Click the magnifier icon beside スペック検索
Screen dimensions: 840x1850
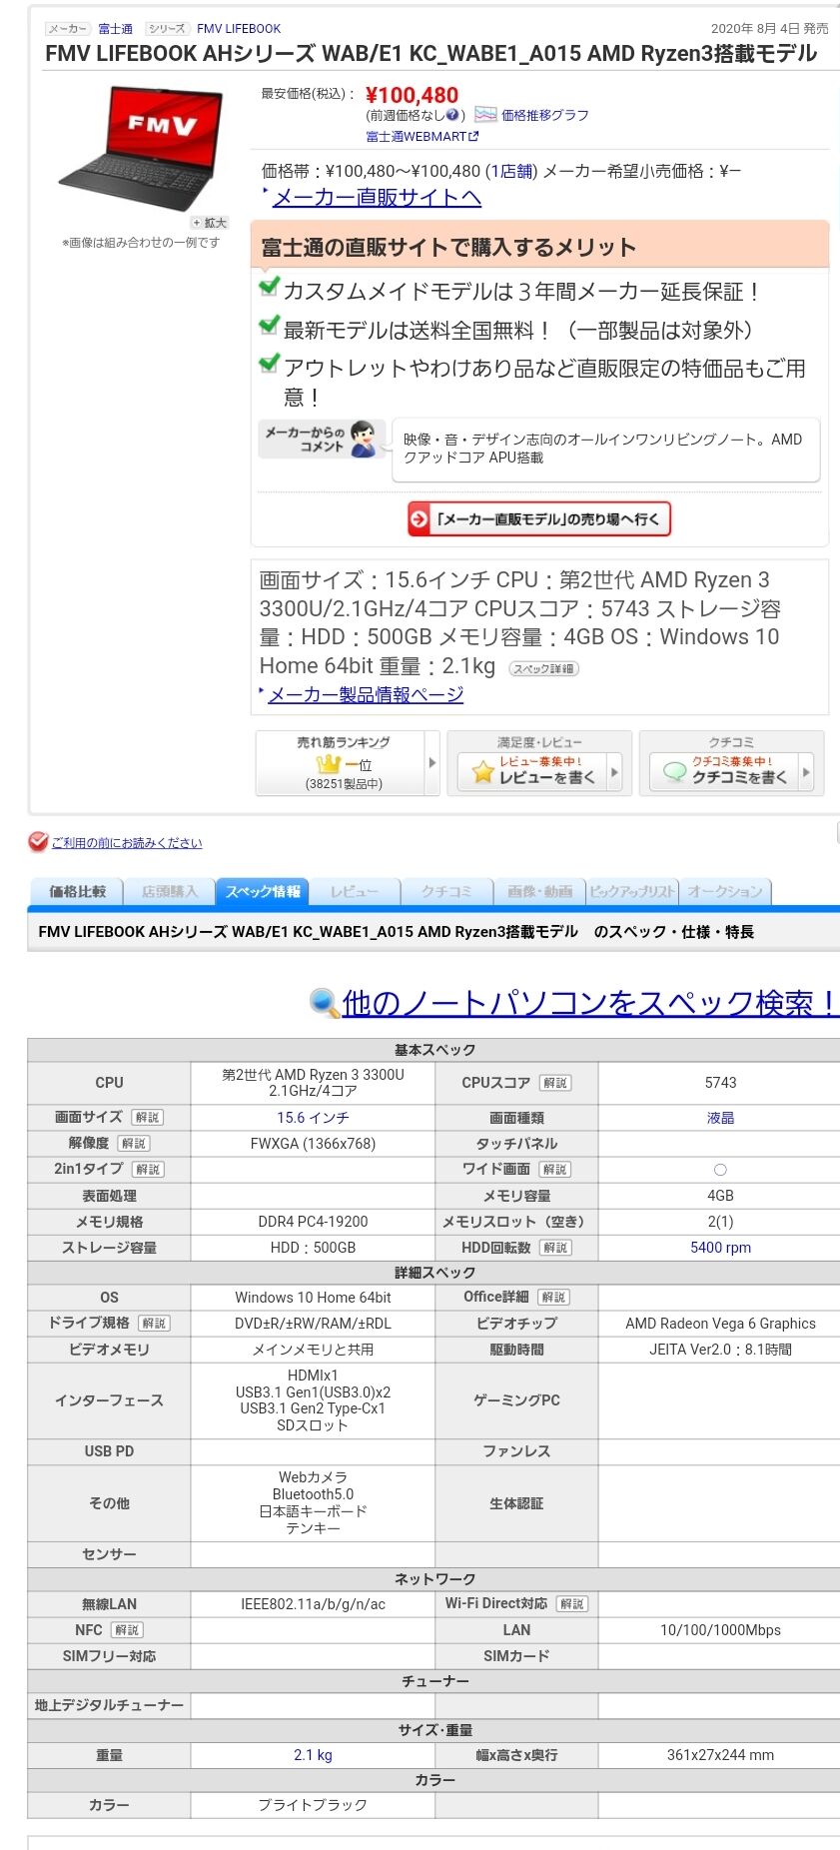click(325, 1003)
